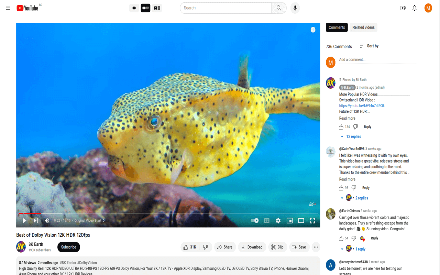The width and height of the screenshot is (440, 275).
Task: Enable subtitles with the CC button
Action: point(266,220)
